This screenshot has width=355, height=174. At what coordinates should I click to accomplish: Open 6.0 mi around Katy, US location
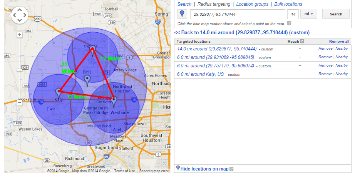pyautogui.click(x=200, y=74)
